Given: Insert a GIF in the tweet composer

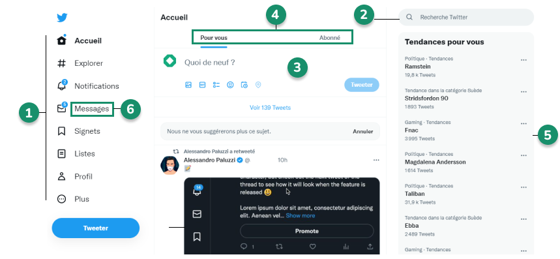Looking at the screenshot, I should click(202, 85).
